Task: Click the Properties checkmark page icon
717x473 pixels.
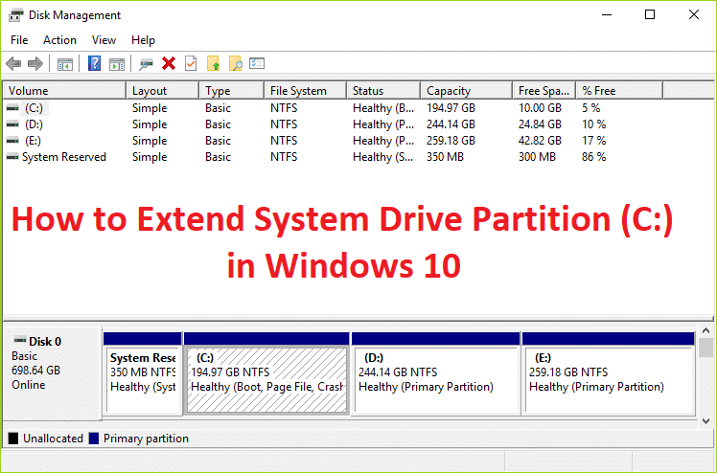Action: (x=191, y=64)
